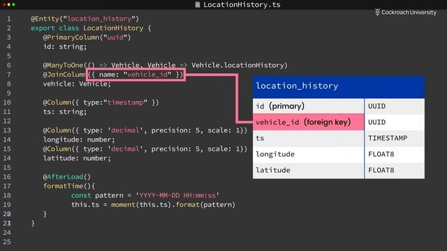The width and height of the screenshot is (447, 251).
Task: Click the 'id: string;' code line
Action: coord(65,47)
